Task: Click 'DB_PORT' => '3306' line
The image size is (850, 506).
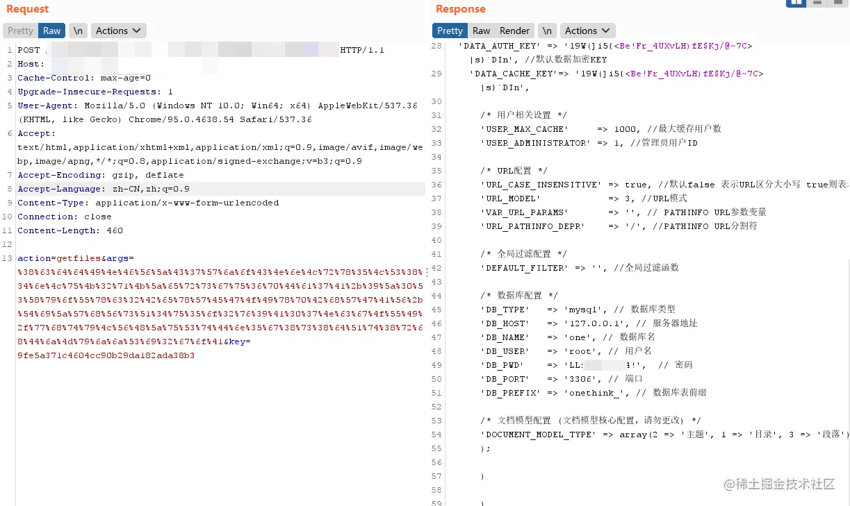Action: click(562, 379)
